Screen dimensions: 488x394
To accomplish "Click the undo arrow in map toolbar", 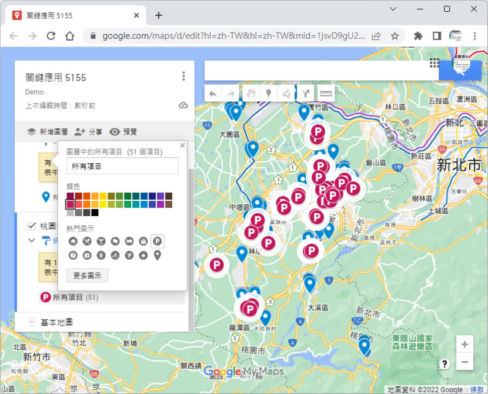I will (213, 94).
